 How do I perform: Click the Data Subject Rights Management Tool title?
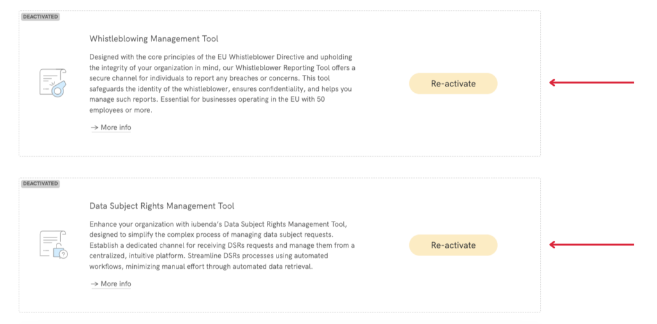[162, 206]
